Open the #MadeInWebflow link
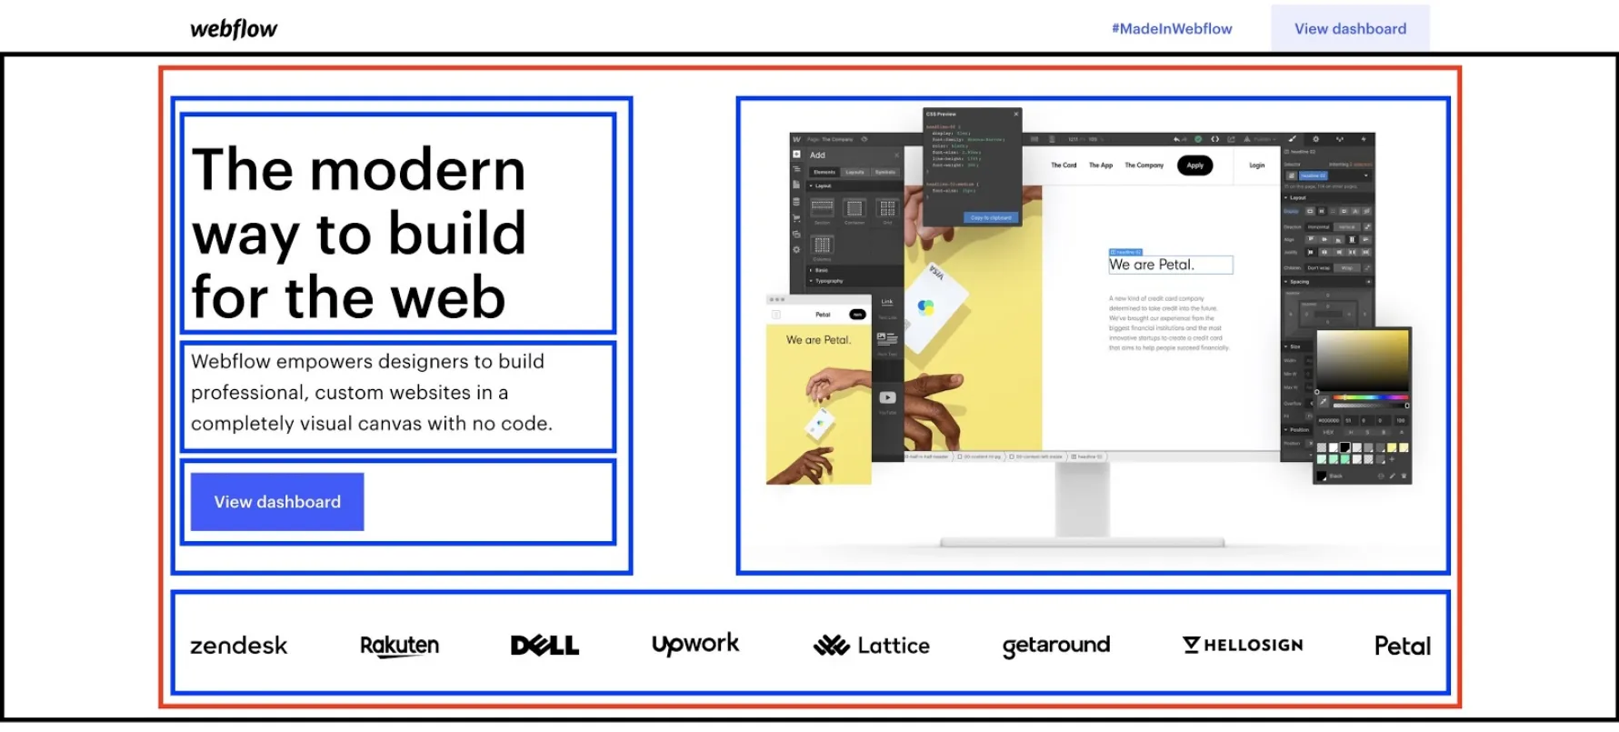 [1172, 29]
